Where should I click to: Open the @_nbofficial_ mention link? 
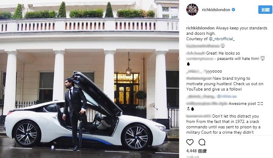point(222,39)
